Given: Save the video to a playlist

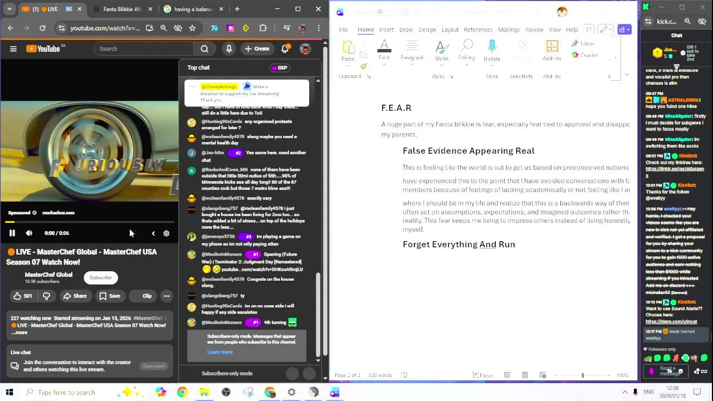Looking at the screenshot, I should 110,296.
